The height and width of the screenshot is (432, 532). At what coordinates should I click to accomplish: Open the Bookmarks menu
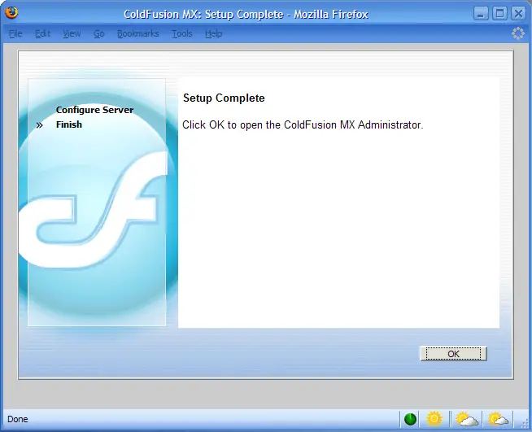[137, 33]
